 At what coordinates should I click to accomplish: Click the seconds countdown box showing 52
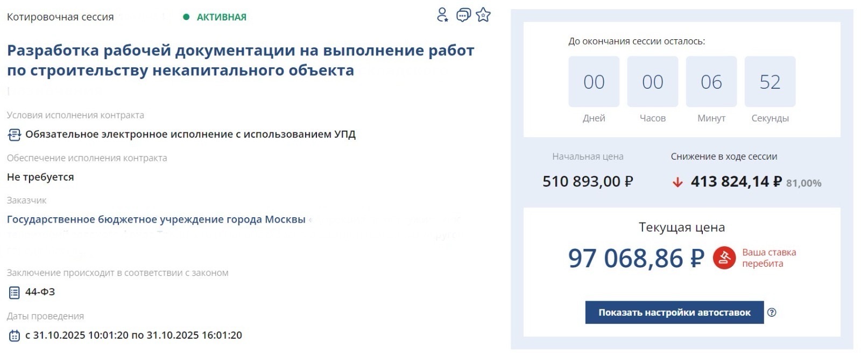tap(770, 82)
